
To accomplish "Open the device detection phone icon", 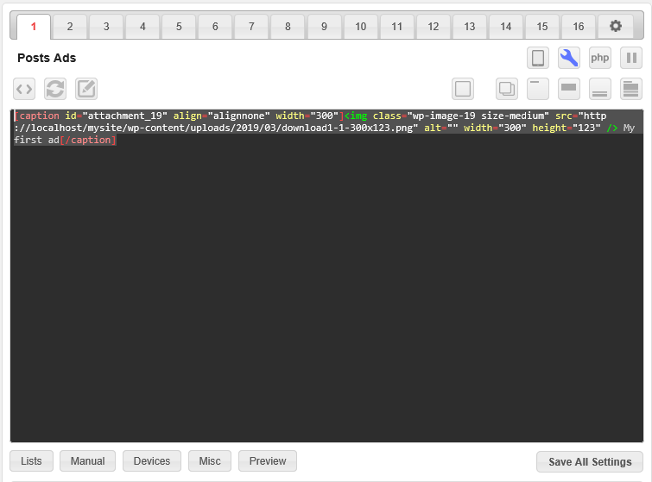I will 538,59.
